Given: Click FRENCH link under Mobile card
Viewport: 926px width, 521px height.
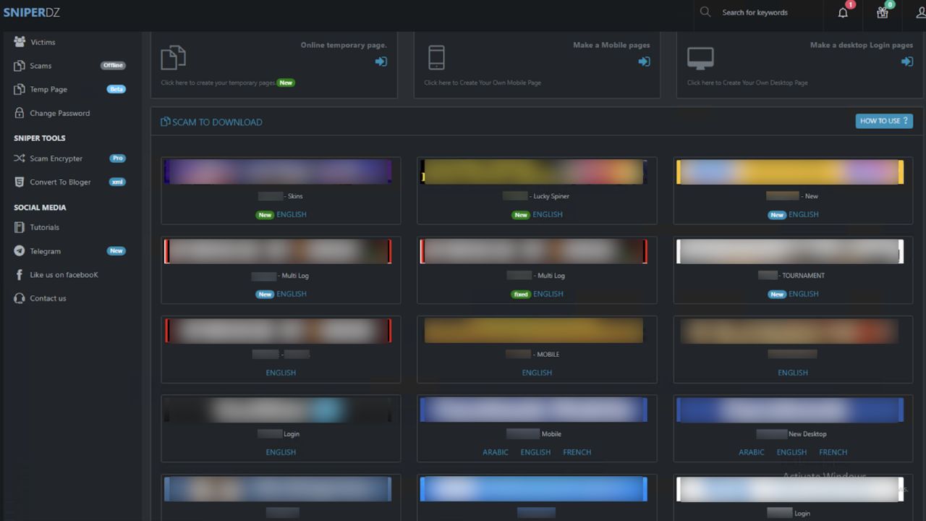Looking at the screenshot, I should 577,452.
